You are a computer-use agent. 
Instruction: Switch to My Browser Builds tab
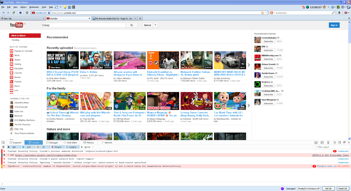tap(114, 18)
